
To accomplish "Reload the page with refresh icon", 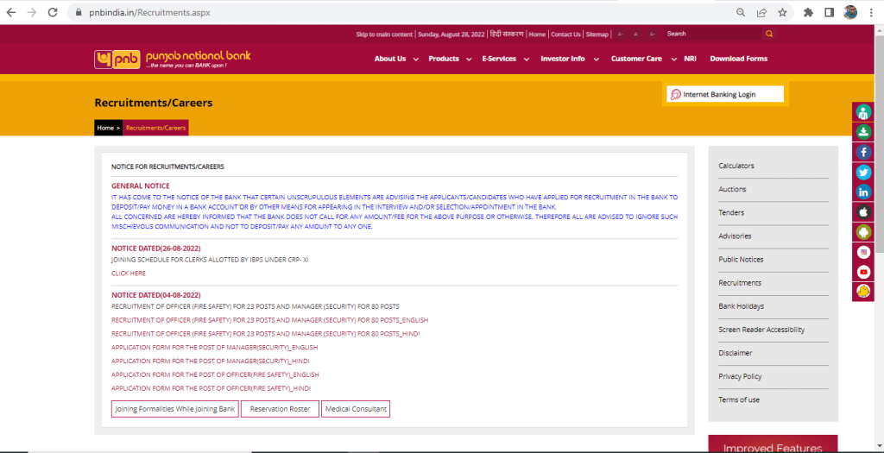I will pos(53,12).
